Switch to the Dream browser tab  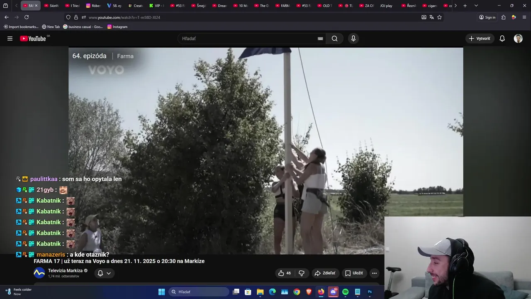(x=220, y=6)
